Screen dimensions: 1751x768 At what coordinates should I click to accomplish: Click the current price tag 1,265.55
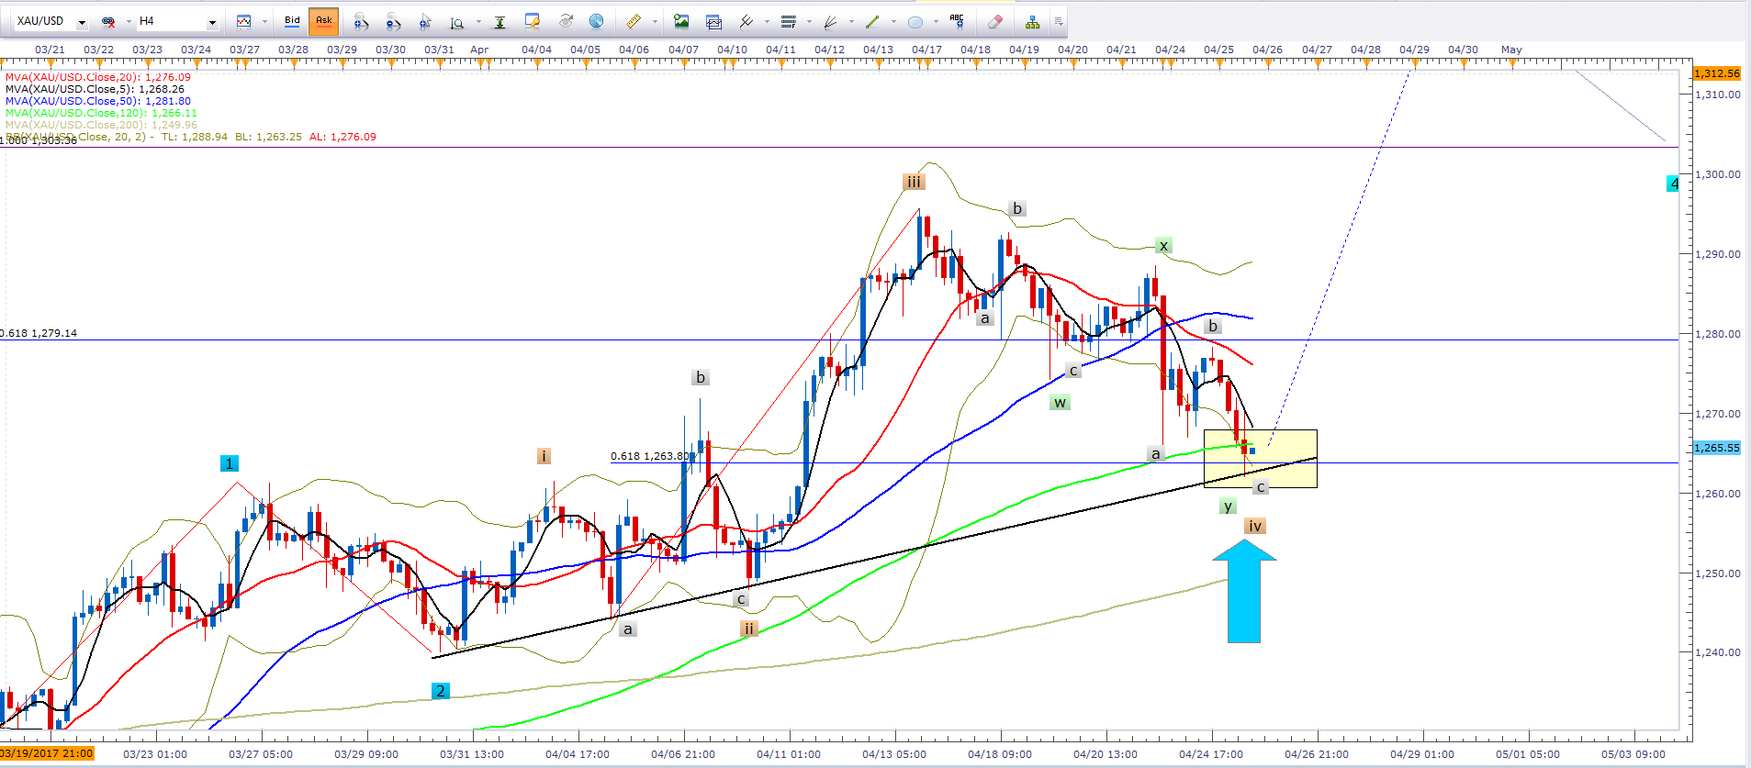[1715, 448]
